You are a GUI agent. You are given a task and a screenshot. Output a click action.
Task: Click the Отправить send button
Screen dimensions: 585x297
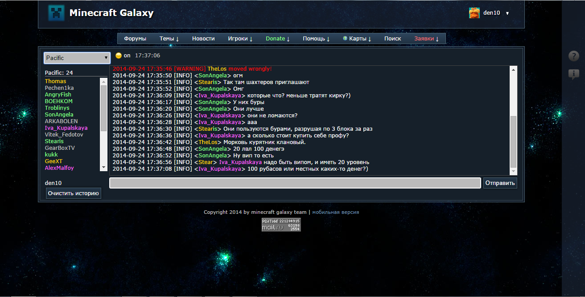coord(500,183)
